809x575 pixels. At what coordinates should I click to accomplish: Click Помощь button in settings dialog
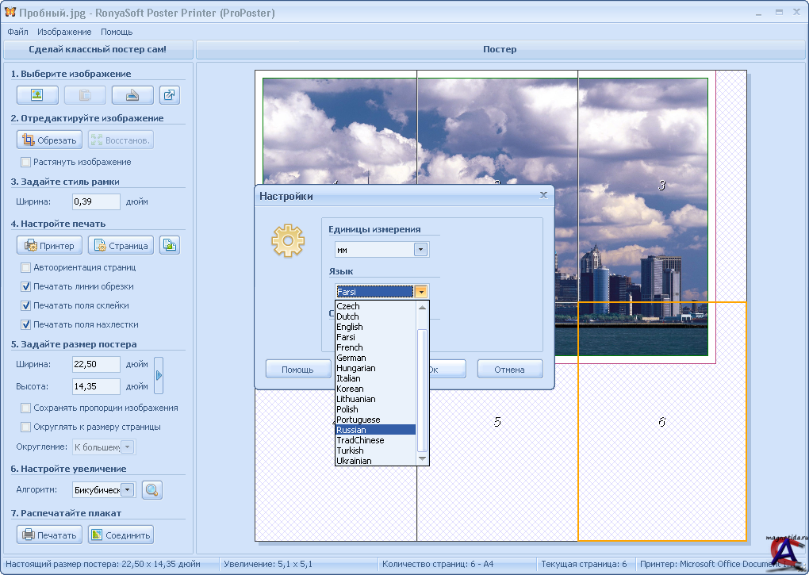[x=297, y=370]
